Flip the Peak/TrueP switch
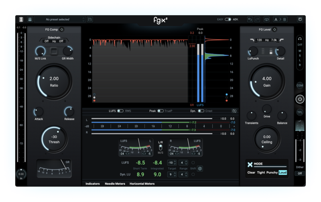The image size is (321, 202). click(160, 110)
